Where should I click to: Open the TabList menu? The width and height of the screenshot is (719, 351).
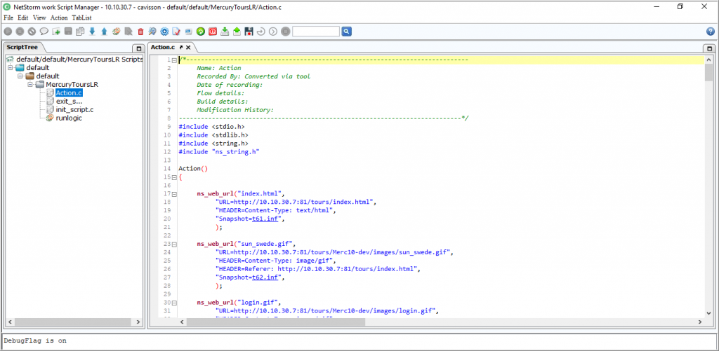pyautogui.click(x=81, y=18)
